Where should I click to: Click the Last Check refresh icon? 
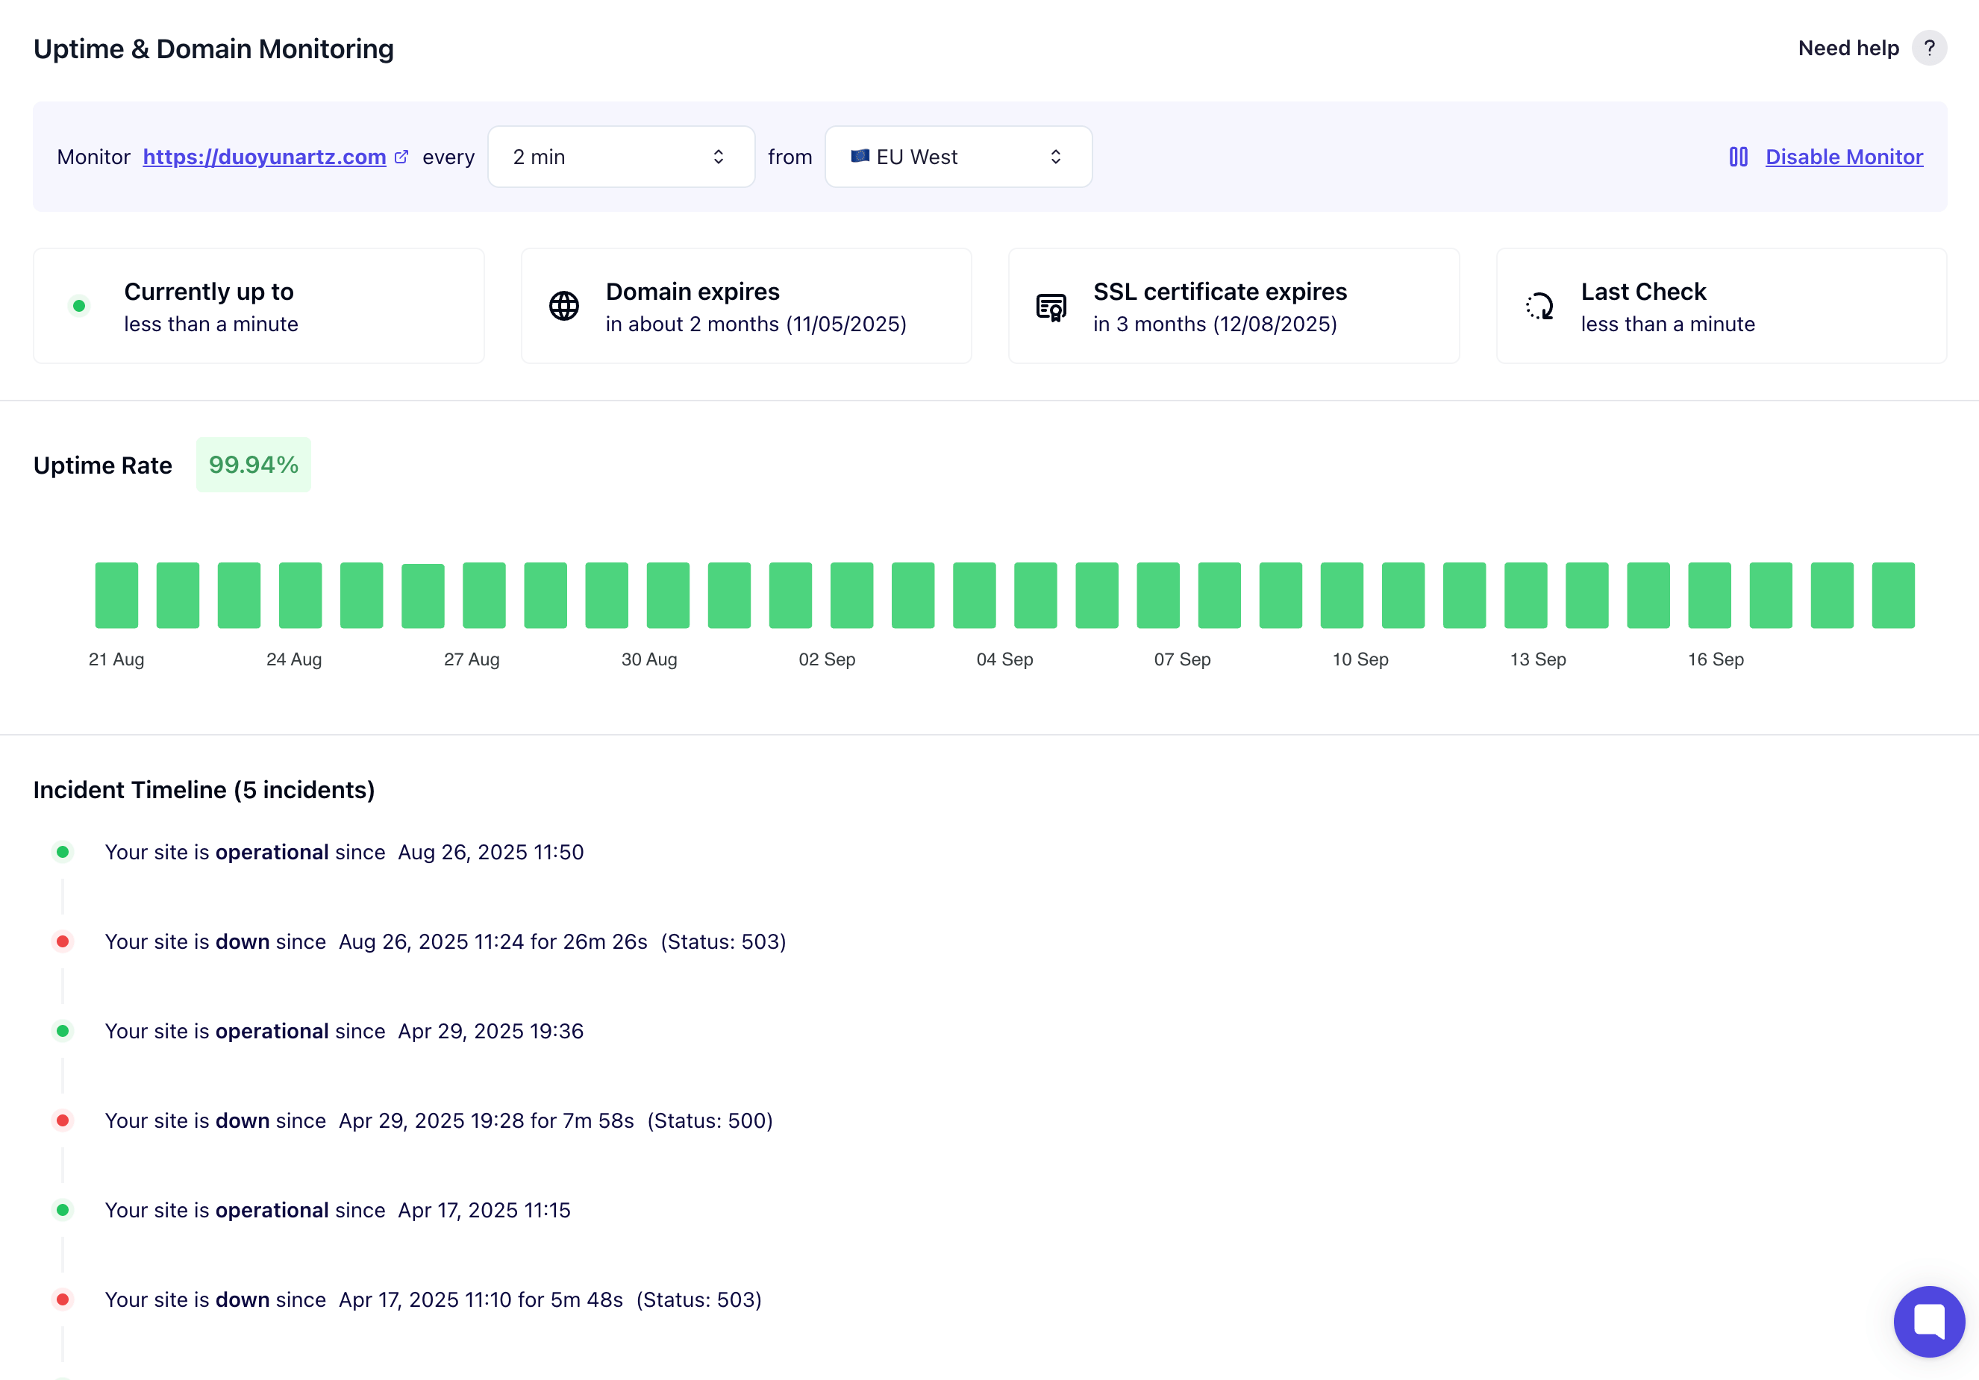coord(1539,306)
